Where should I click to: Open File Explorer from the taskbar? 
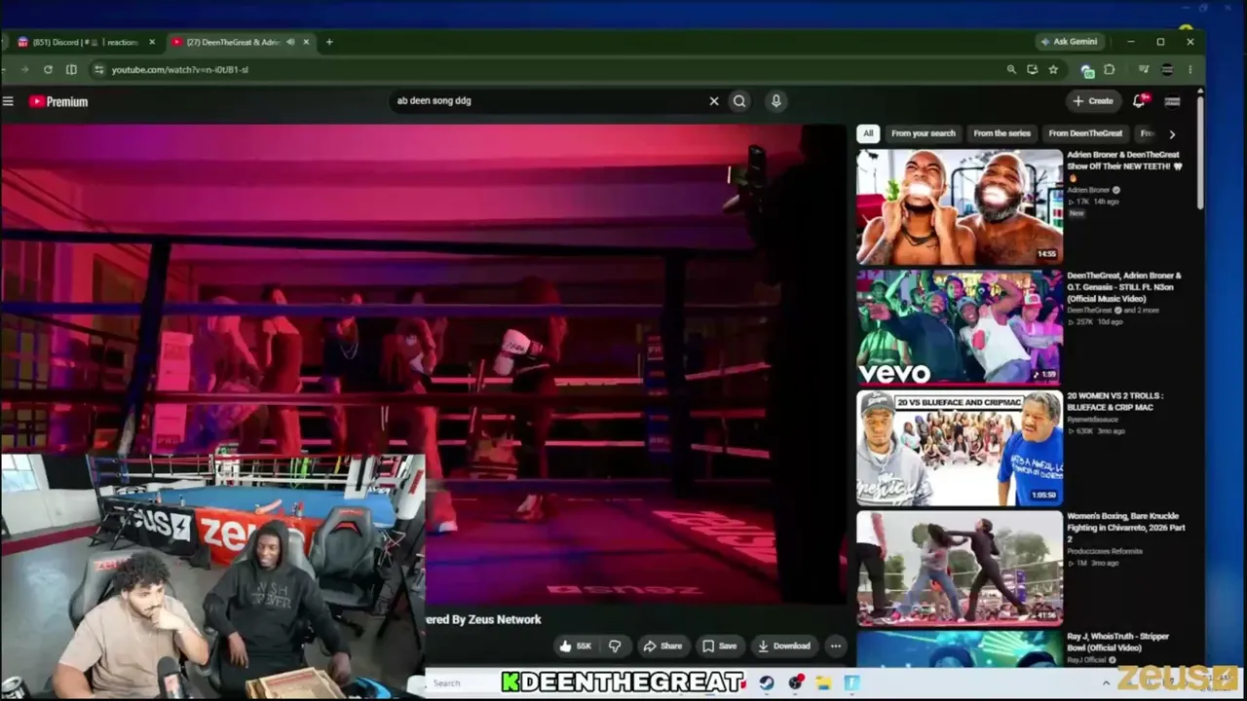point(823,683)
